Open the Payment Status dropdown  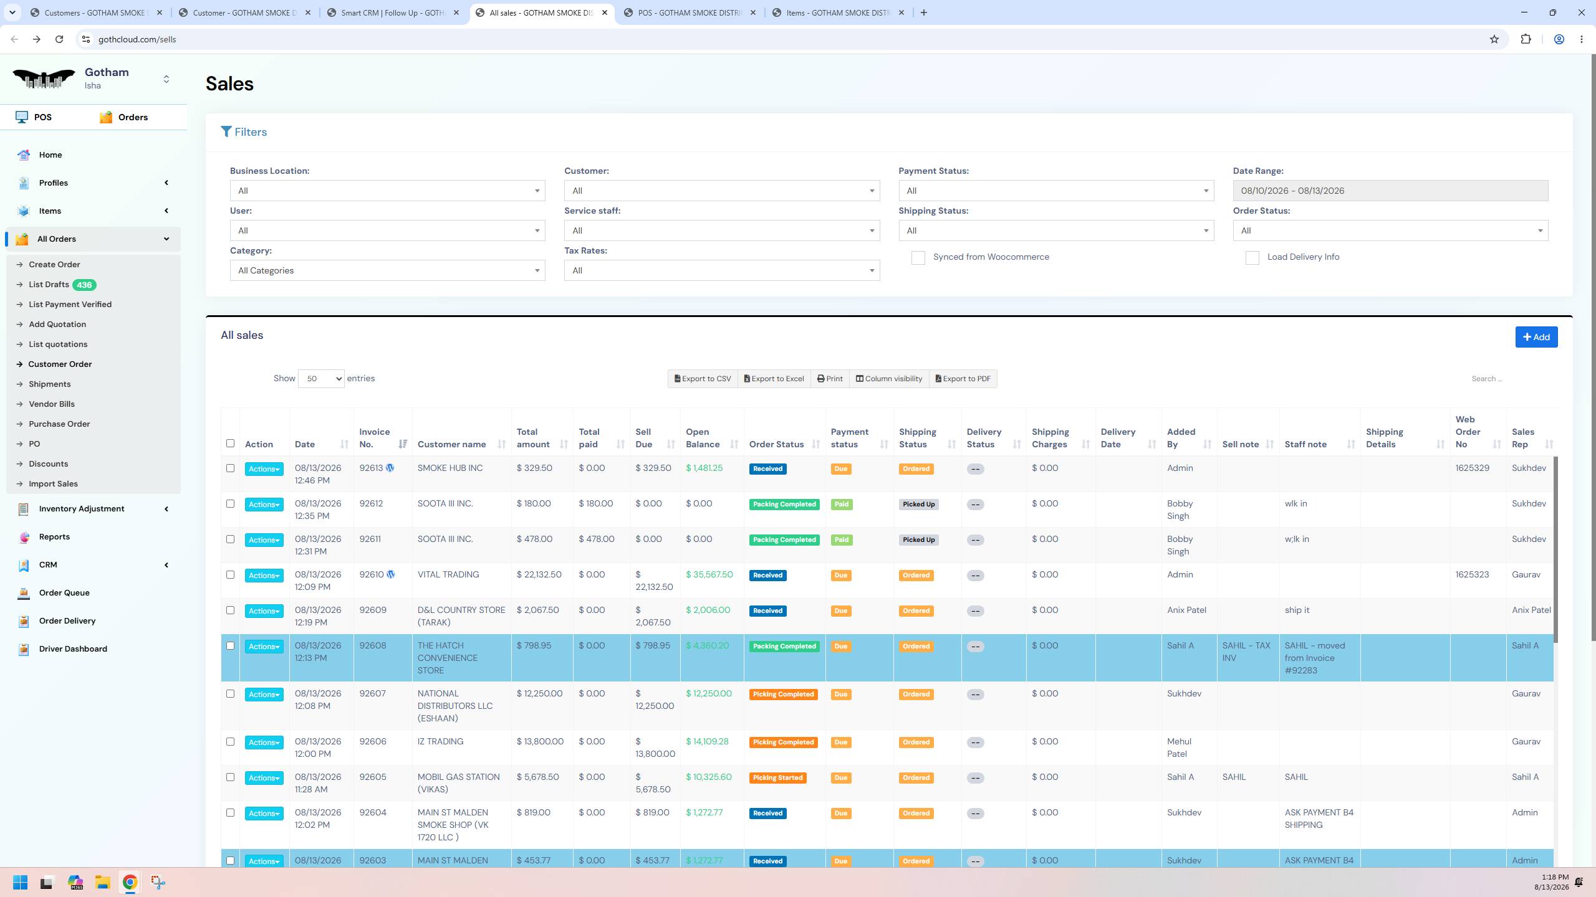tap(1056, 191)
